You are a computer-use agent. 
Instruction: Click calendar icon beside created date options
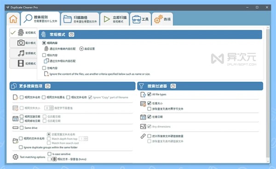(x=15, y=119)
